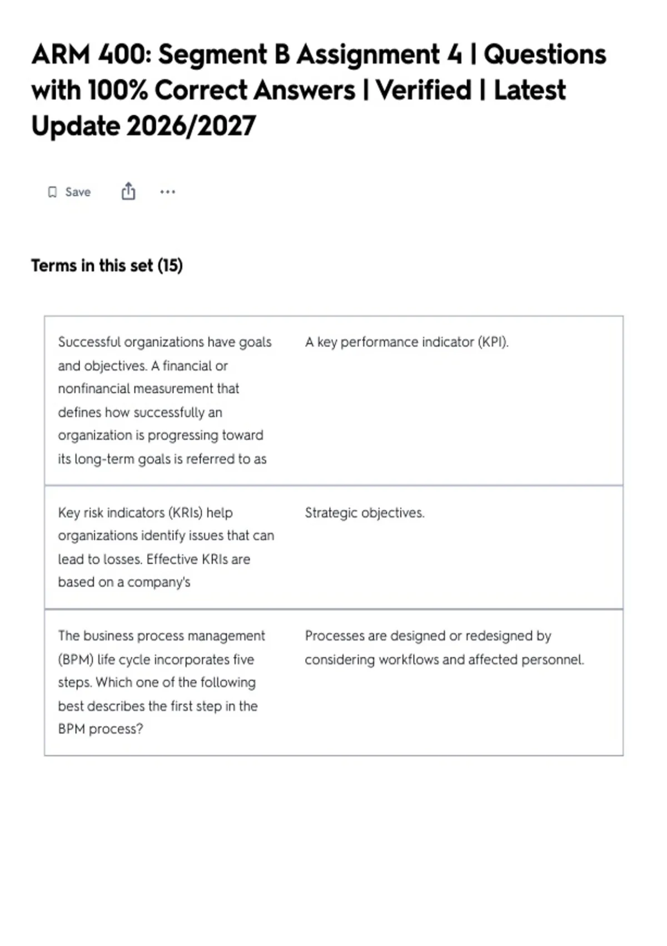Viewport: 667px width, 946px height.
Task: Click the ARM 400 page title heading
Action: (318, 90)
